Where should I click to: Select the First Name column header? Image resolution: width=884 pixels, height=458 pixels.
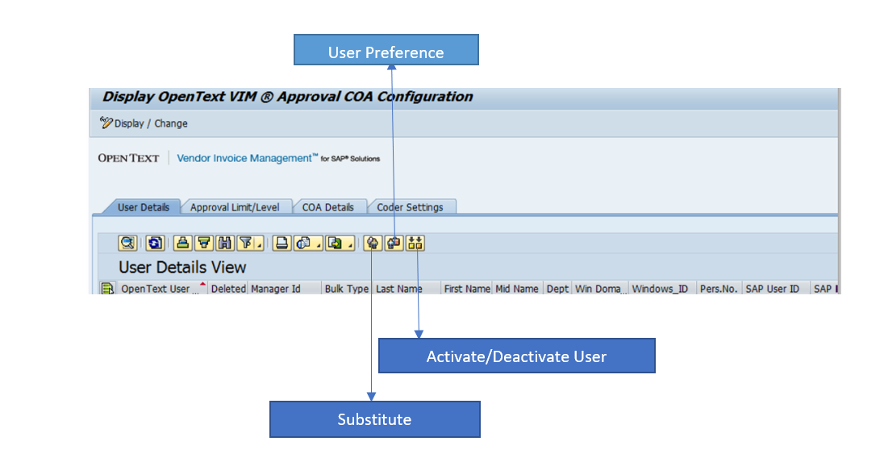click(x=467, y=289)
